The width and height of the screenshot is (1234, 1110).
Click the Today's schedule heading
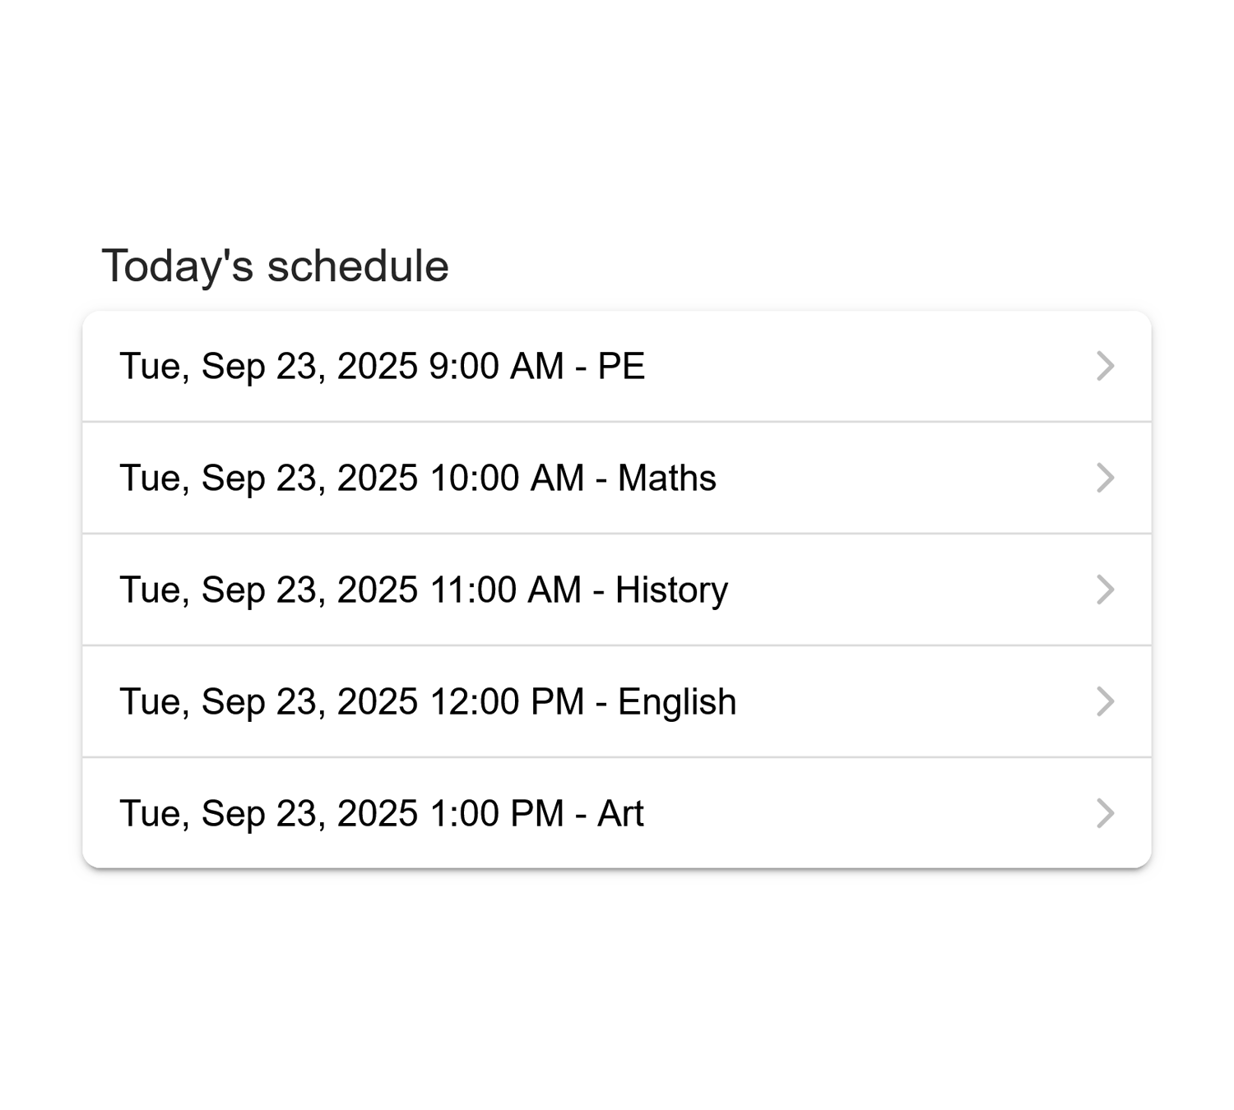point(276,265)
